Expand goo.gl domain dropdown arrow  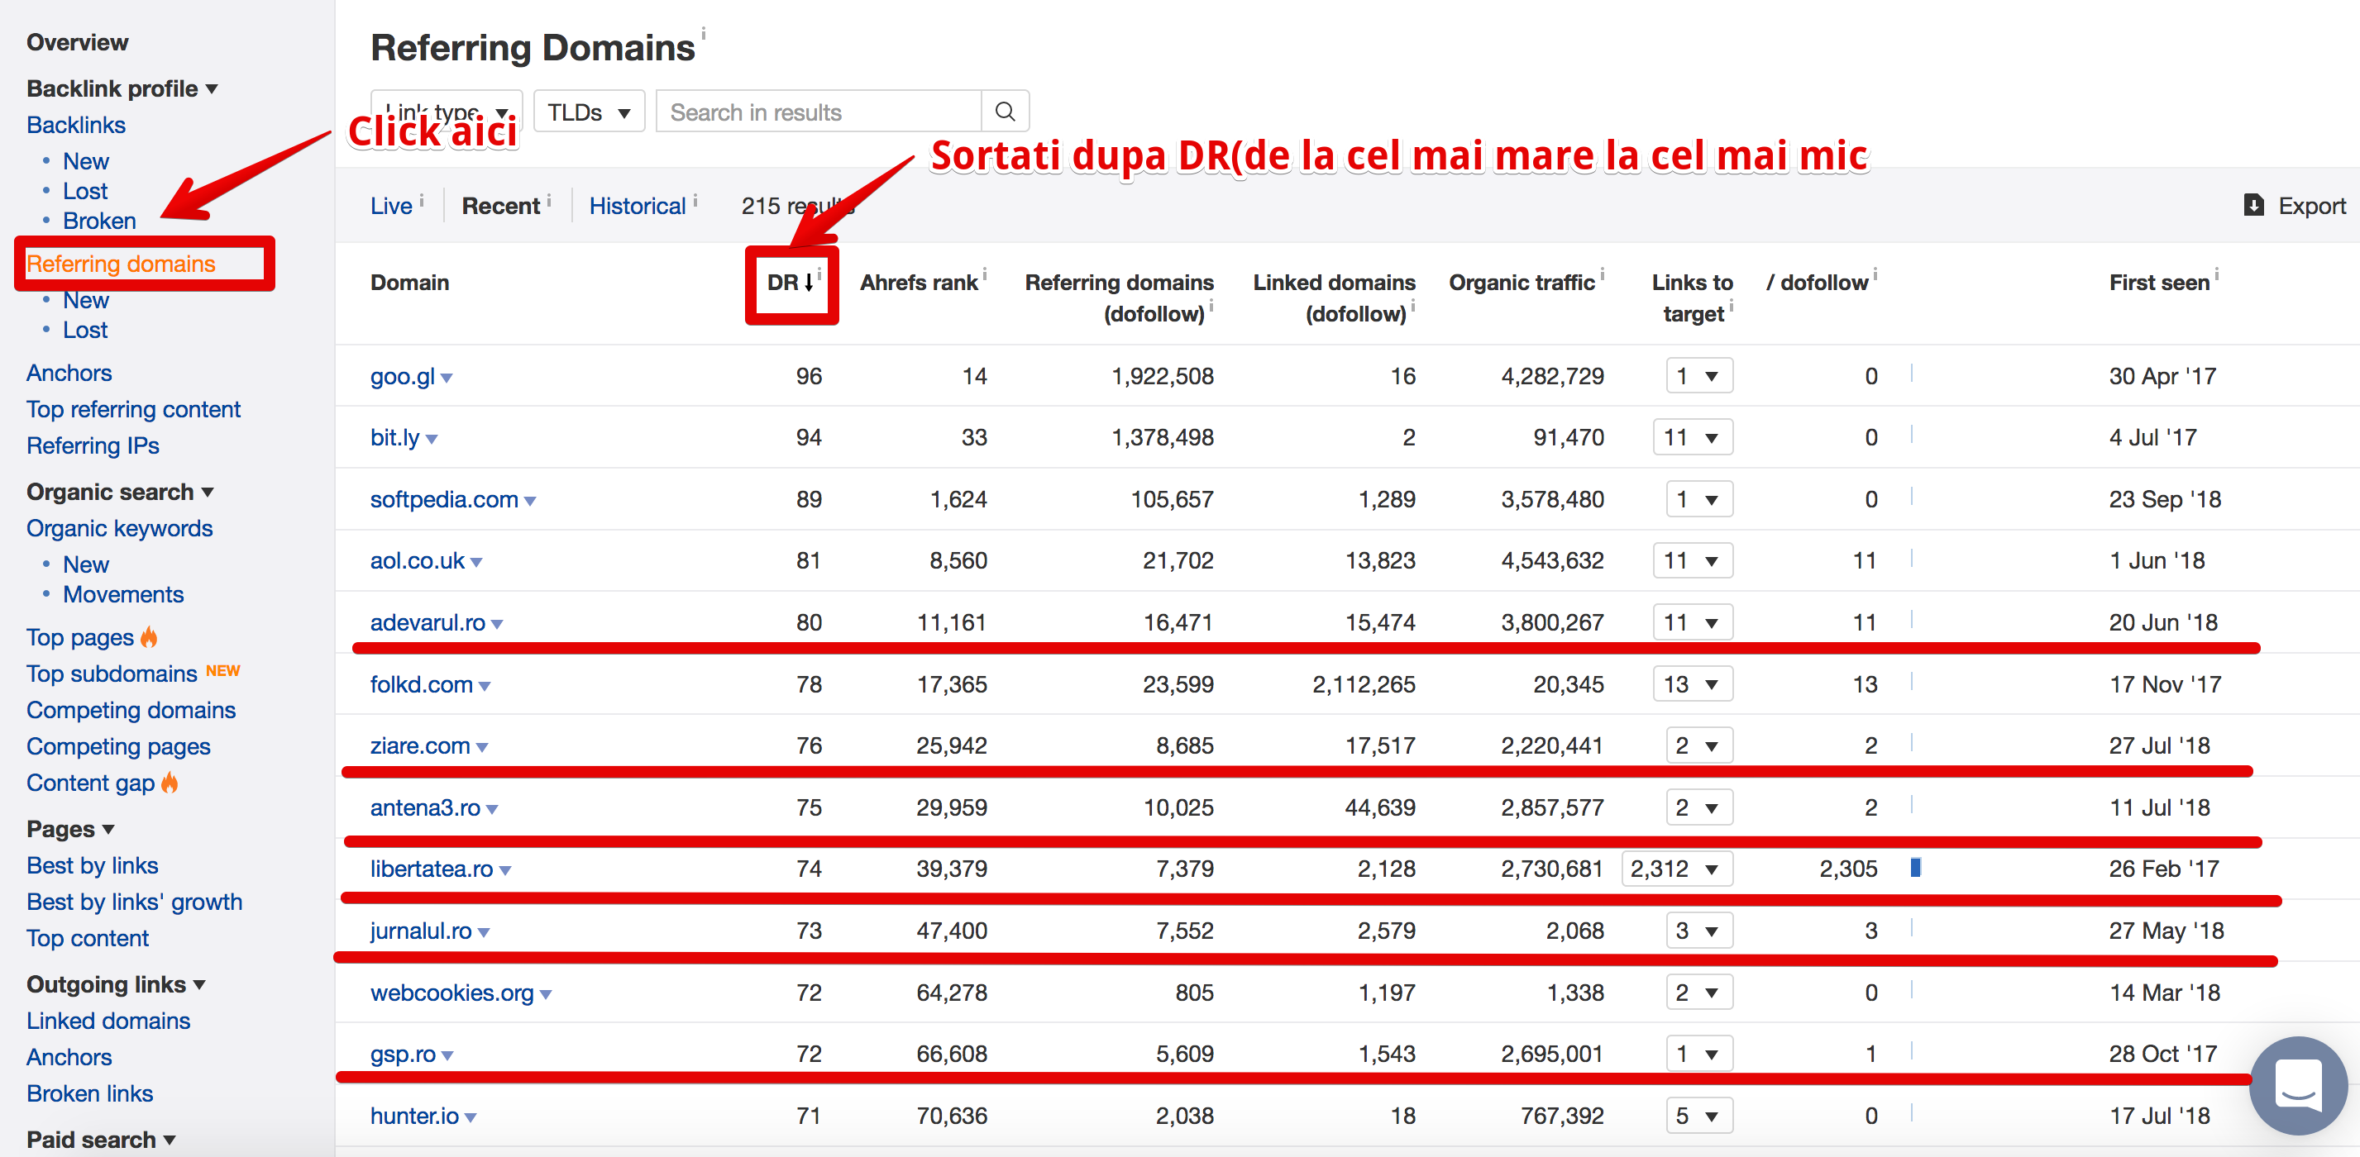coord(447,378)
